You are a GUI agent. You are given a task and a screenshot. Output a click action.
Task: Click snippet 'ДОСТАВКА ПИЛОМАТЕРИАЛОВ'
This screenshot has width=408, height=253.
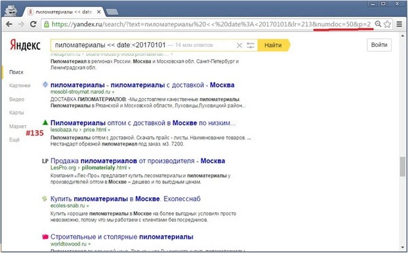pos(88,99)
